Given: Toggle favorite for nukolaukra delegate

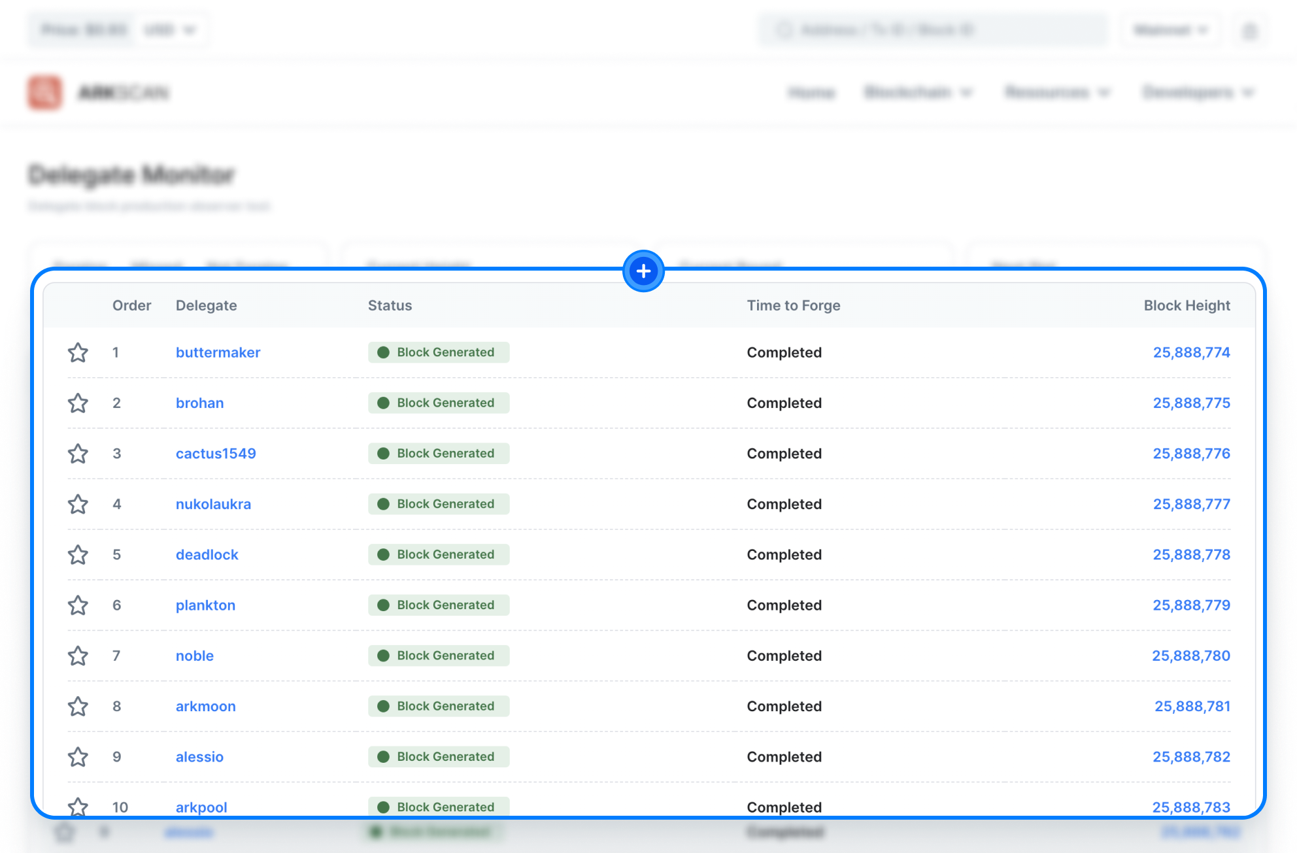Looking at the screenshot, I should coord(78,503).
